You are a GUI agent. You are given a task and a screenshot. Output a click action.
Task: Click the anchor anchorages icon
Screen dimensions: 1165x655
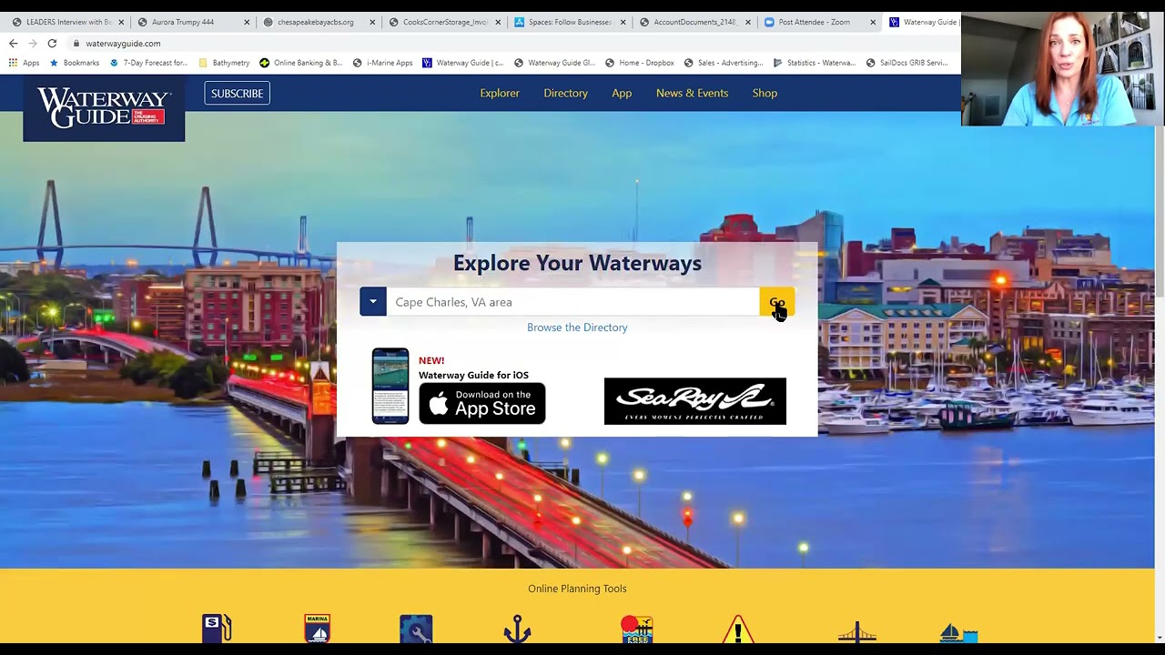[517, 629]
